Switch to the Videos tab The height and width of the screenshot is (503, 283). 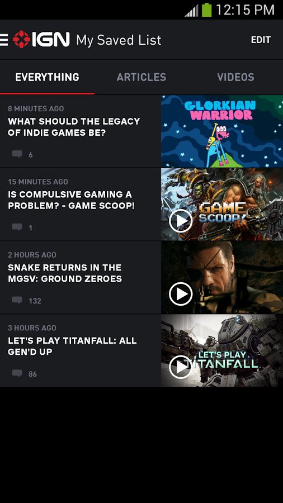(x=236, y=77)
